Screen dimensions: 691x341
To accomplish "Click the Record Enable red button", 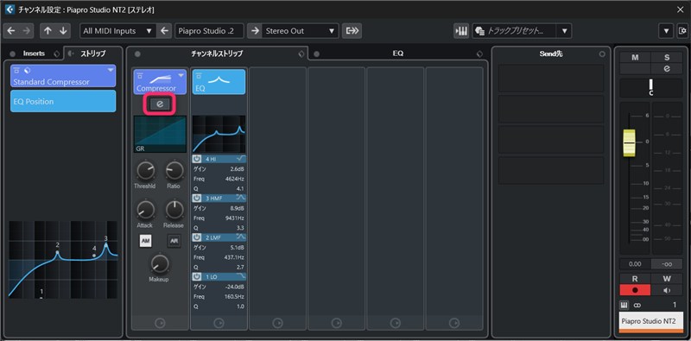I will point(635,290).
